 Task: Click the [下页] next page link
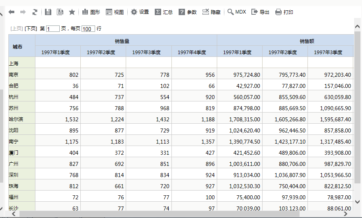(31, 29)
